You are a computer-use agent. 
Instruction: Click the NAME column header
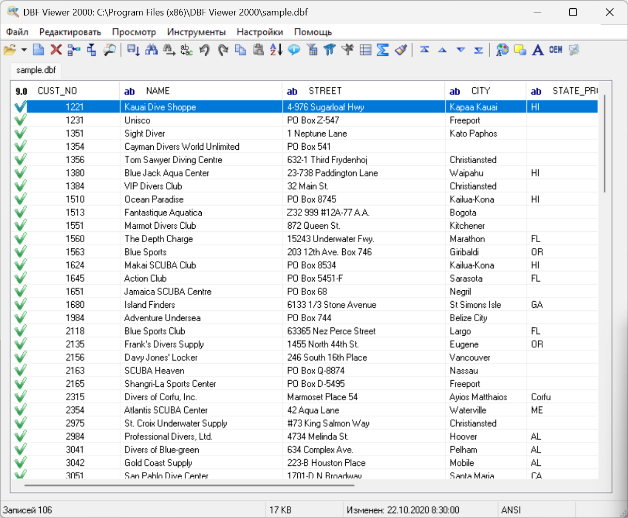coord(157,91)
